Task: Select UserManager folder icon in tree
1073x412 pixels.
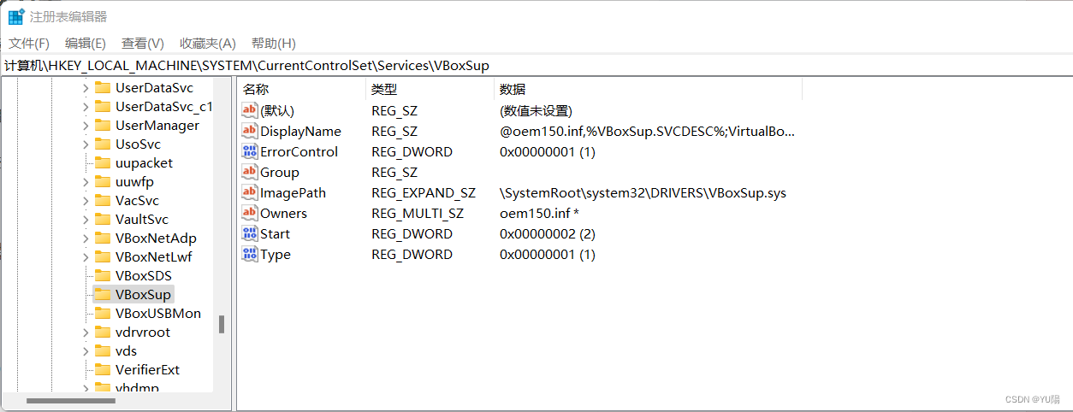Action: tap(103, 126)
